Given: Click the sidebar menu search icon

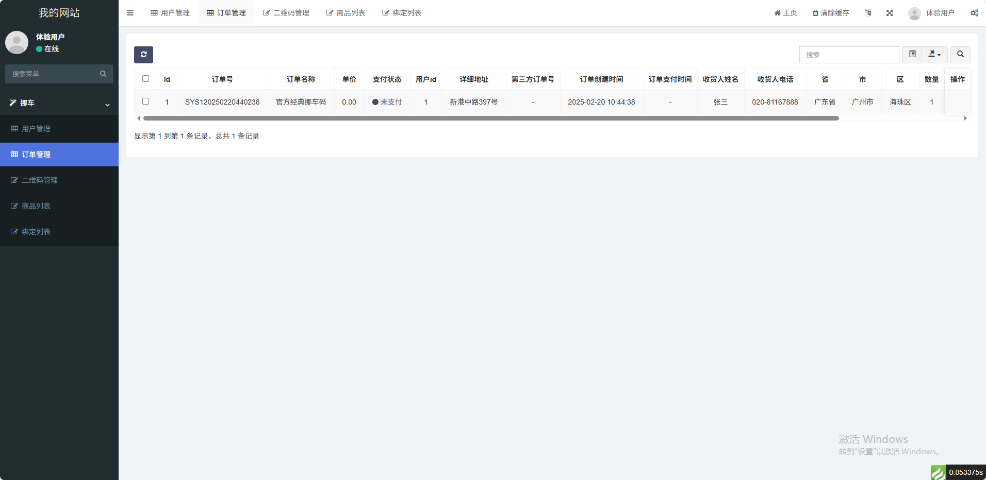Looking at the screenshot, I should coord(103,74).
